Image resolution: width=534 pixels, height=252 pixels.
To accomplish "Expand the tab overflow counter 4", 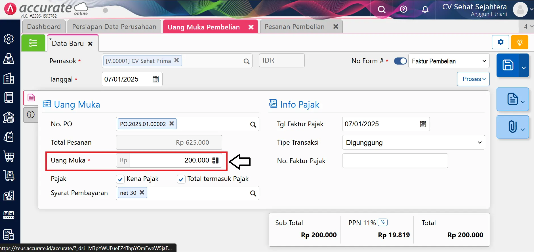I will coord(528,26).
